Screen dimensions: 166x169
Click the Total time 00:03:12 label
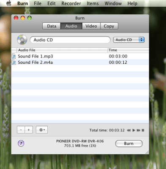[107, 130]
